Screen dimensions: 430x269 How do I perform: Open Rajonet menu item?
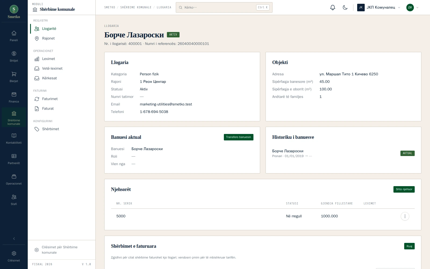pyautogui.click(x=62, y=38)
